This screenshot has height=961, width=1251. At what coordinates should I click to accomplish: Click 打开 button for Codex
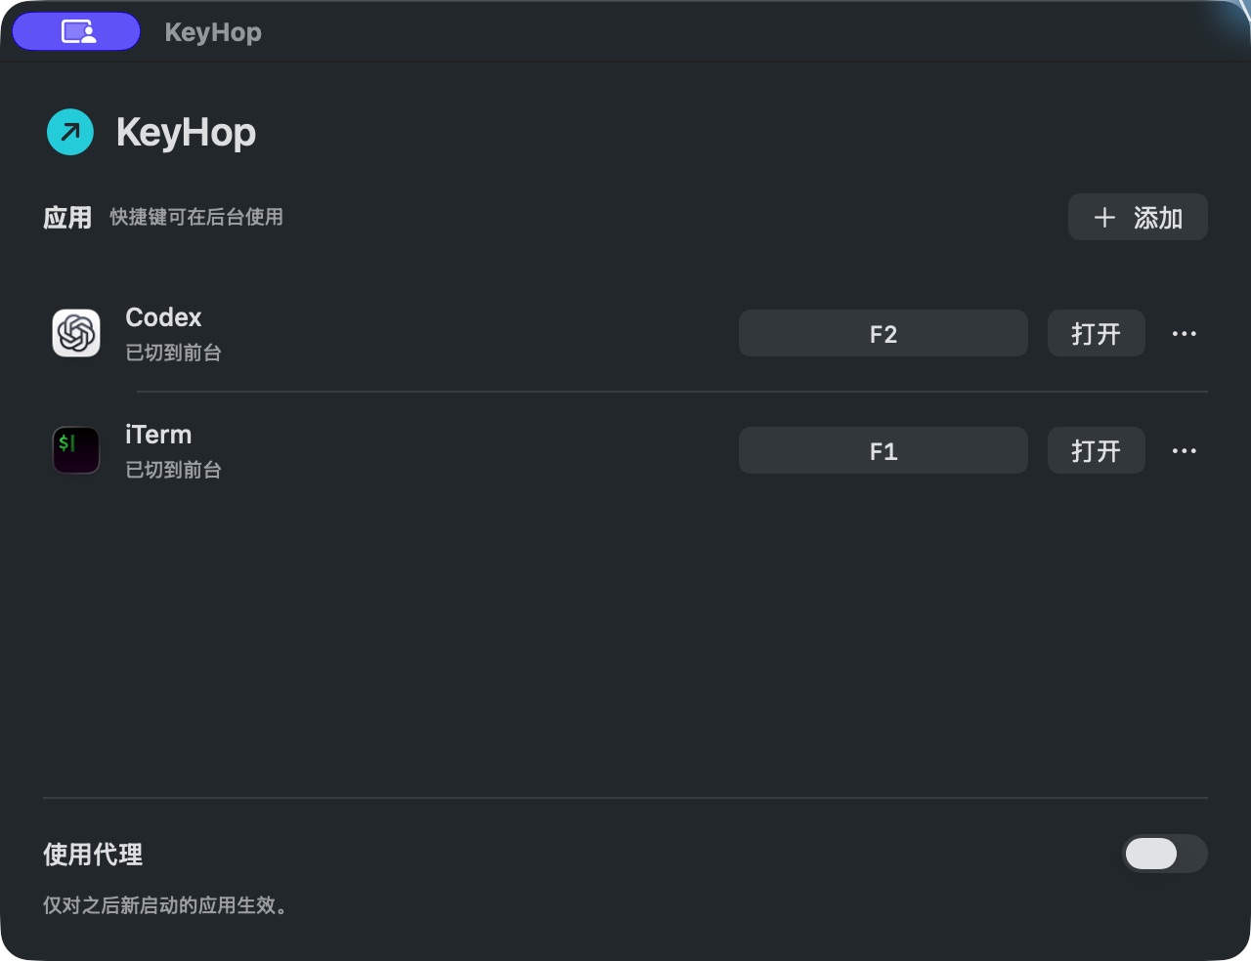(1096, 333)
